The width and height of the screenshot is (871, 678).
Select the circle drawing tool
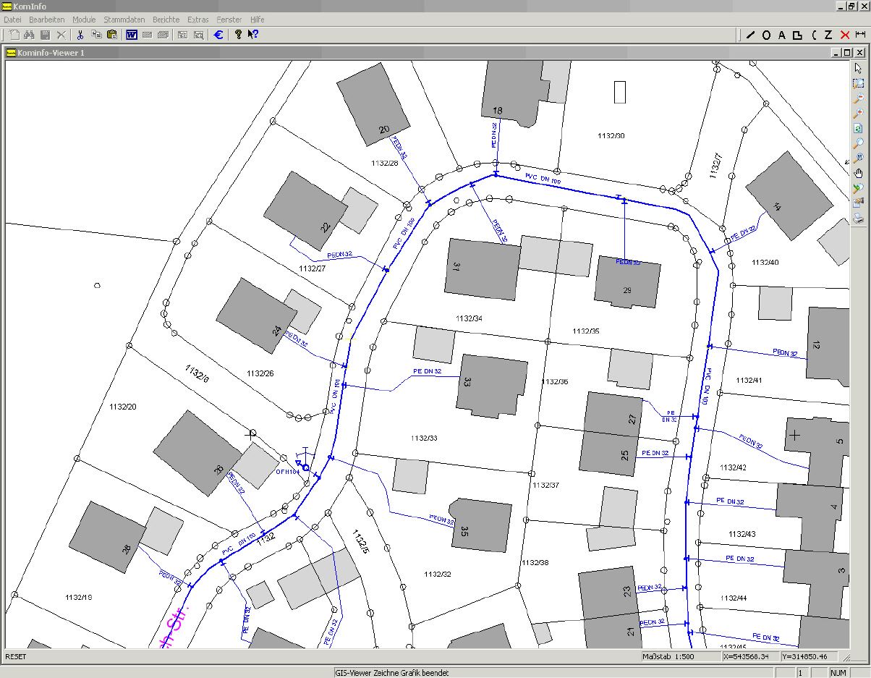point(766,35)
